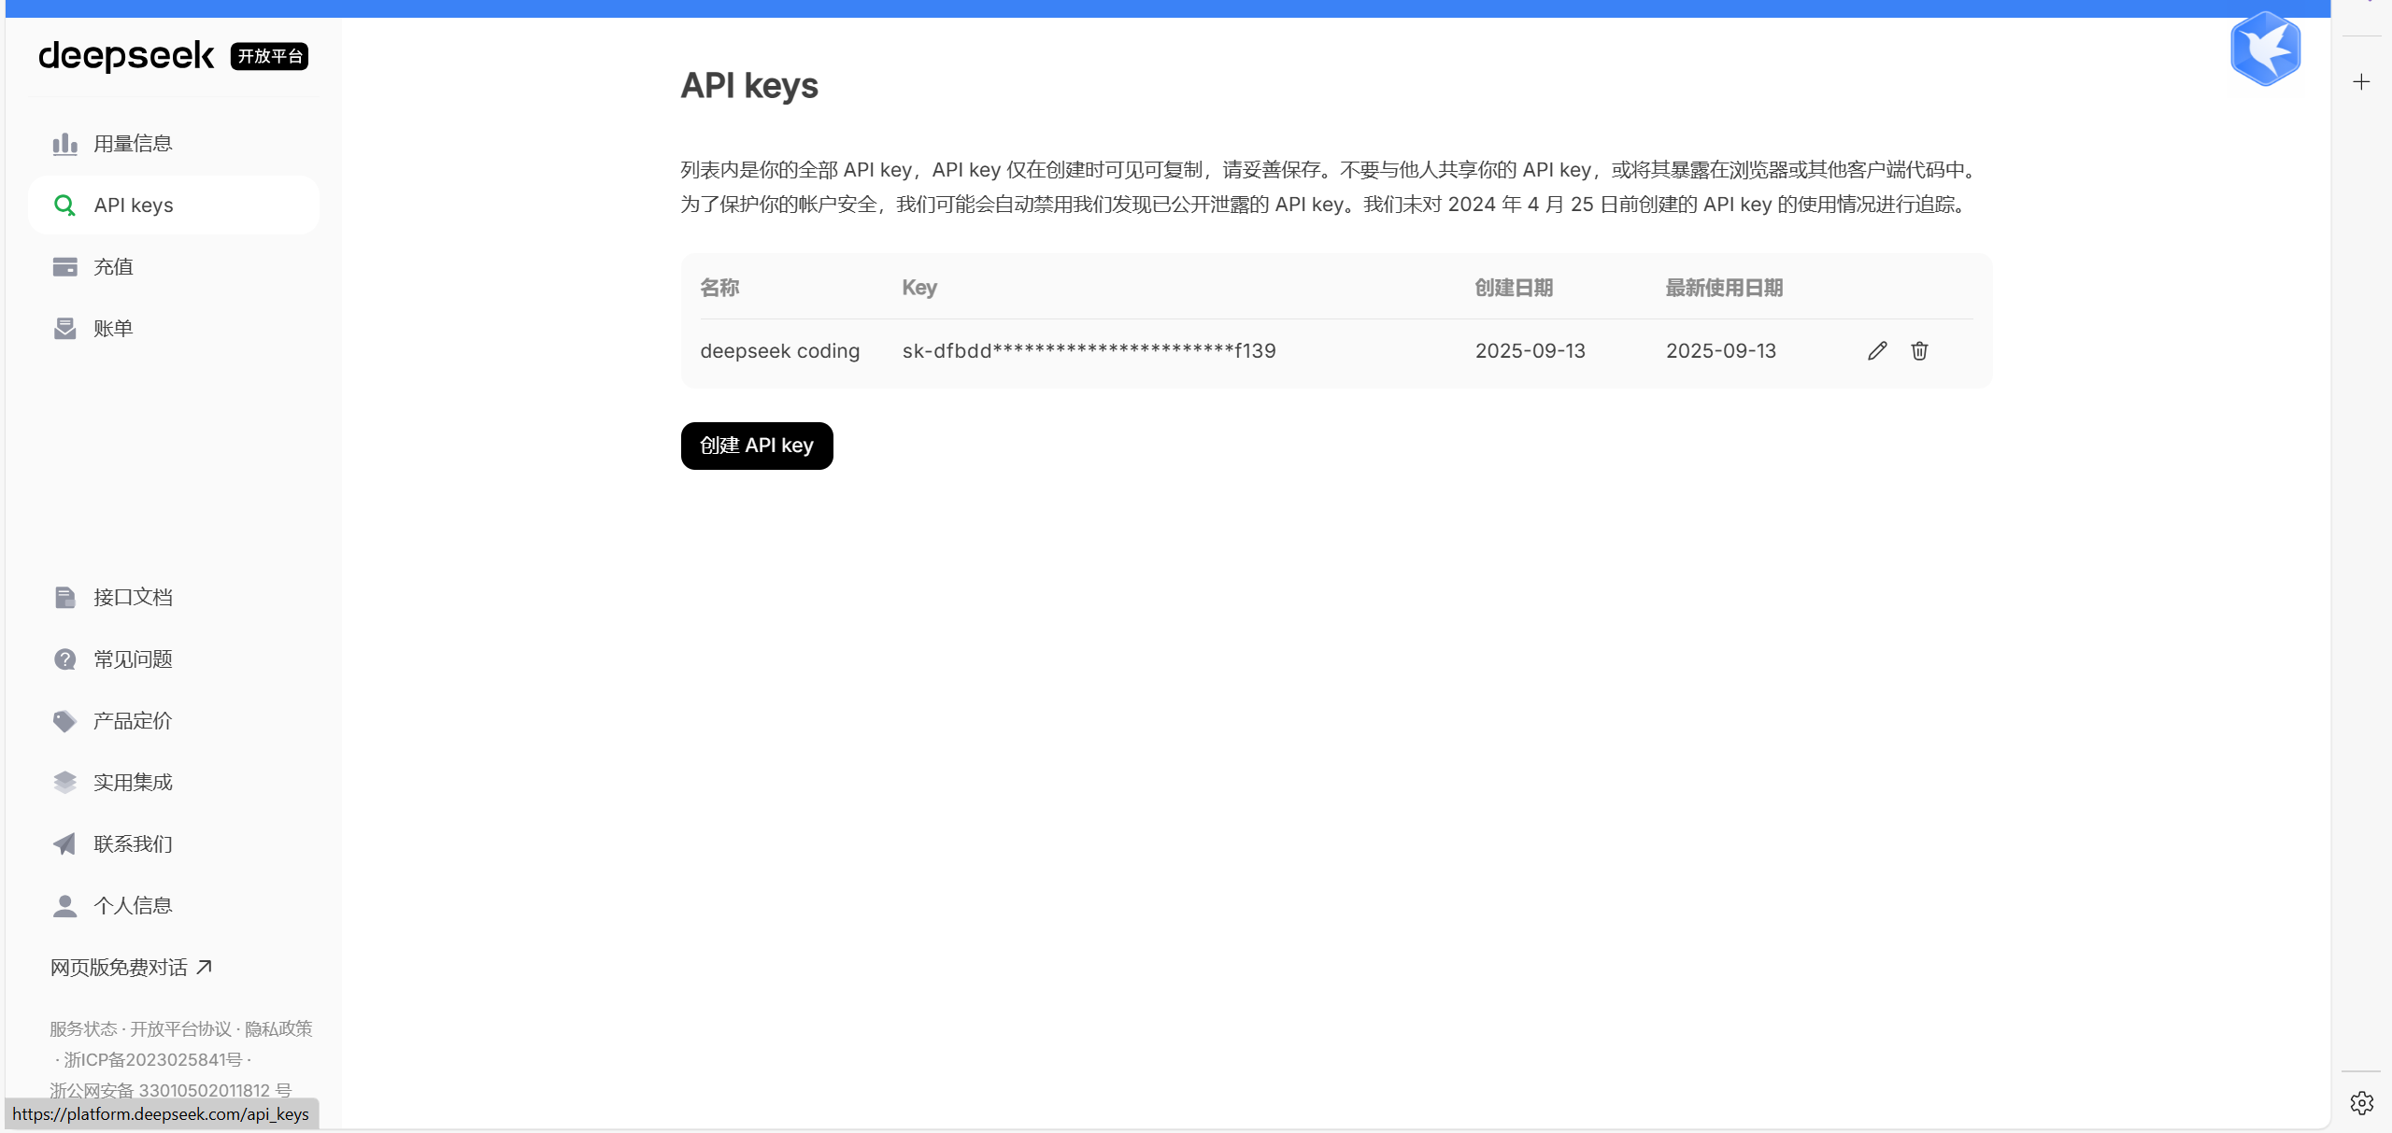Image resolution: width=2392 pixels, height=1133 pixels.
Task: Open the 账单 page
Action: [174, 329]
